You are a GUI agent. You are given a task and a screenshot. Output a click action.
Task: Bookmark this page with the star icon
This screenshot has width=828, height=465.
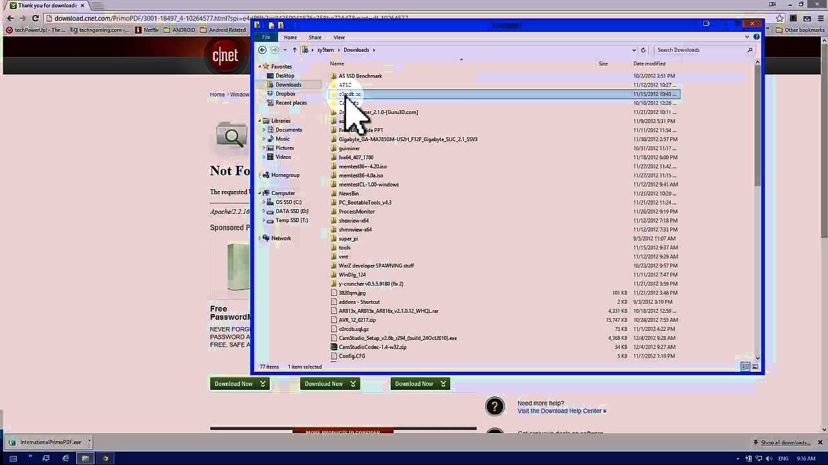pos(779,18)
